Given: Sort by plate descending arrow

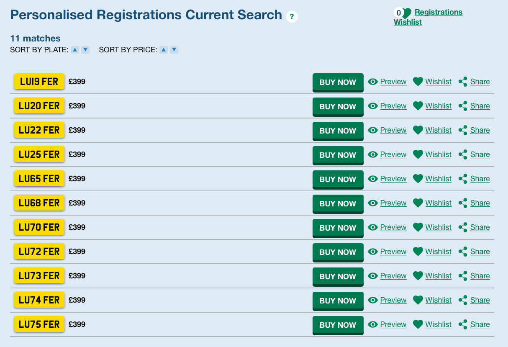Looking at the screenshot, I should [x=85, y=50].
